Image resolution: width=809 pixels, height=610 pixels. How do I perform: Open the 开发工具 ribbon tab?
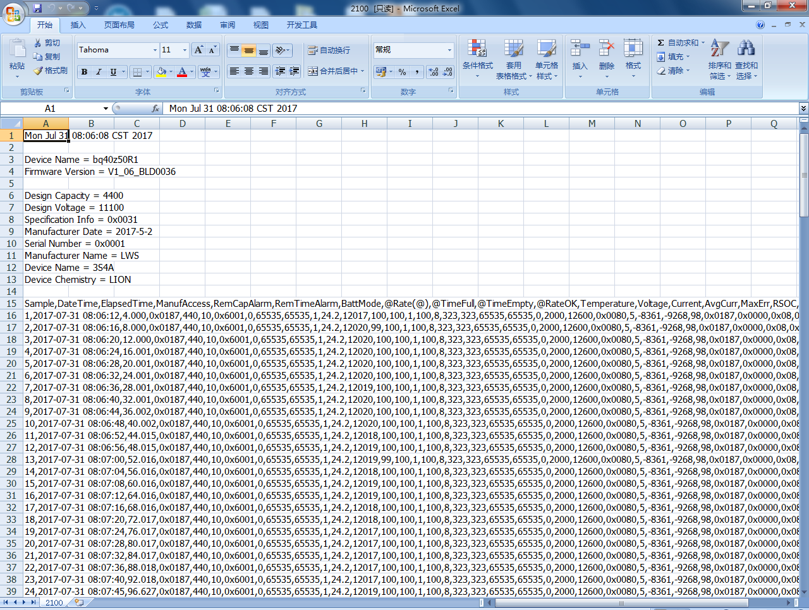[302, 25]
